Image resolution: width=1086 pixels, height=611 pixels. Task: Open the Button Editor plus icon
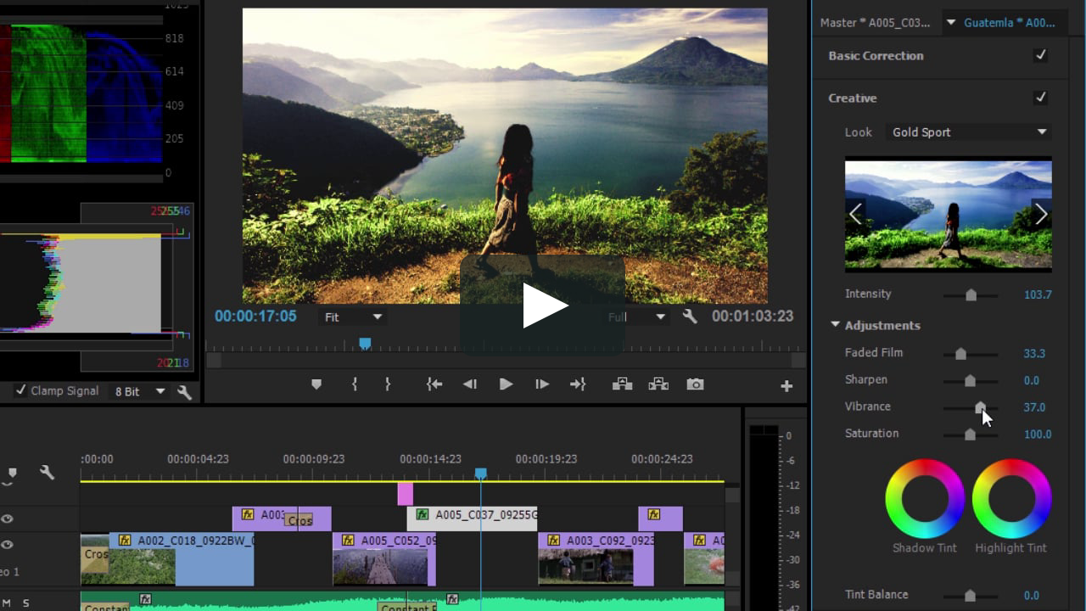point(787,386)
